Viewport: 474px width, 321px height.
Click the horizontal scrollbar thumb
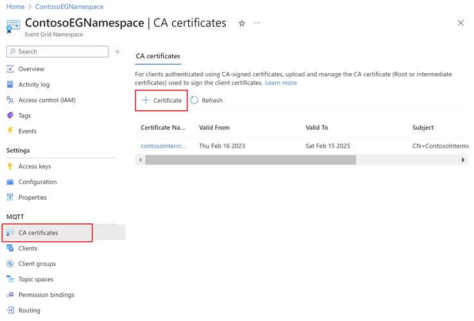250,160
